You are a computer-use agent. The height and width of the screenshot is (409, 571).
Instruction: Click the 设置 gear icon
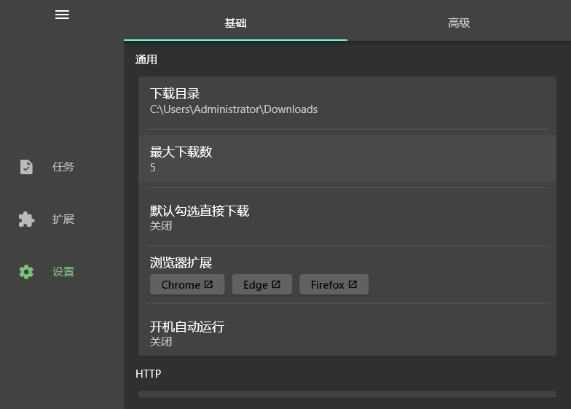(26, 272)
